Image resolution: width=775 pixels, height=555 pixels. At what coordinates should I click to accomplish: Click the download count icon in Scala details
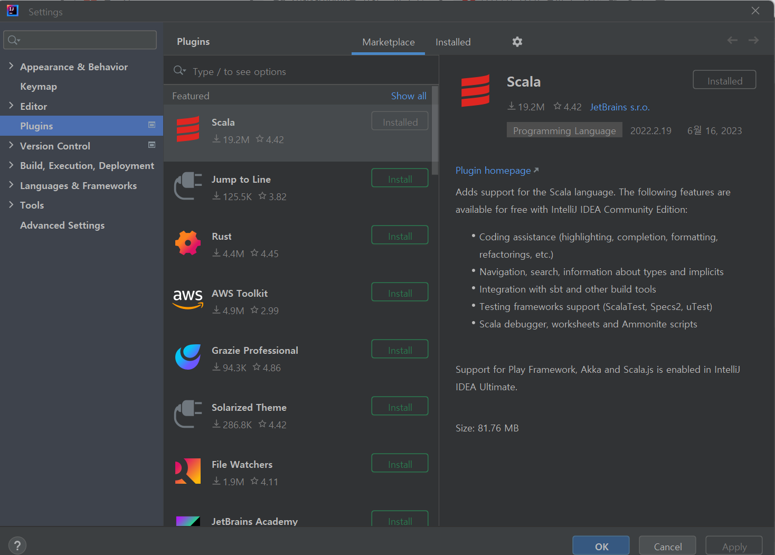[x=512, y=106]
